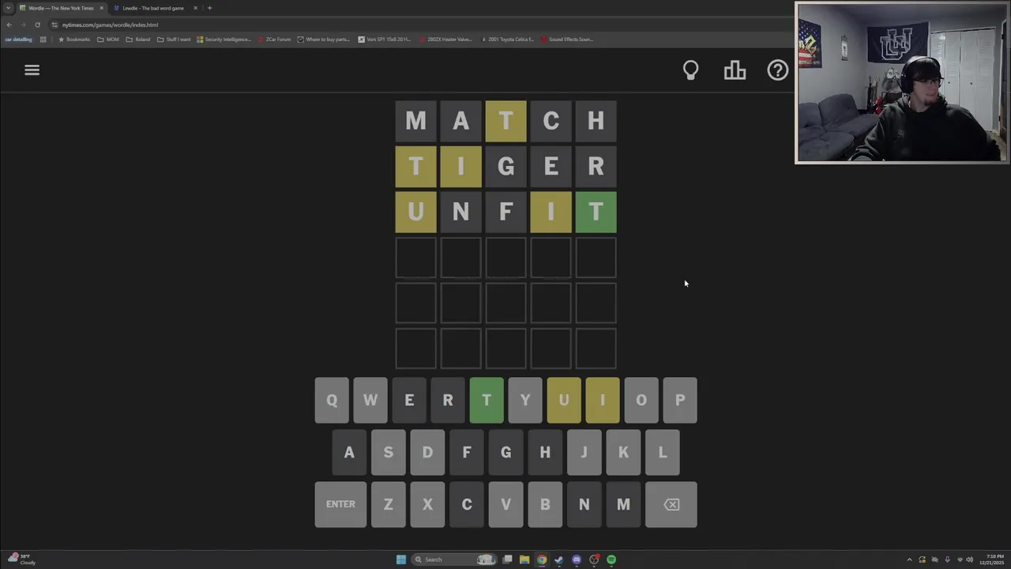The height and width of the screenshot is (569, 1011).
Task: Close the Lewdle browser tab
Action: 195,8
